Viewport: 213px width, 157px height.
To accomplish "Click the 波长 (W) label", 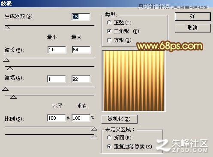I will pyautogui.click(x=15, y=50).
